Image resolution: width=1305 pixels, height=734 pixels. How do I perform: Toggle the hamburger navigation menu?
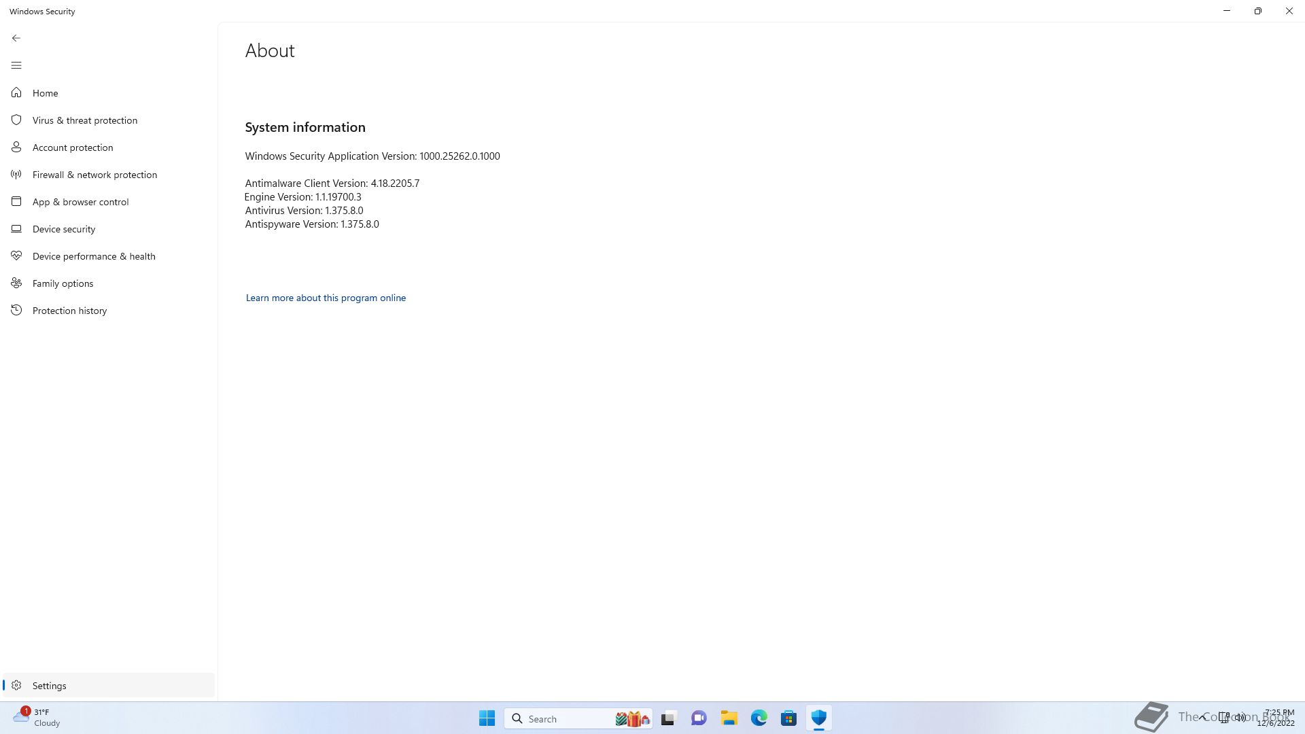click(16, 65)
